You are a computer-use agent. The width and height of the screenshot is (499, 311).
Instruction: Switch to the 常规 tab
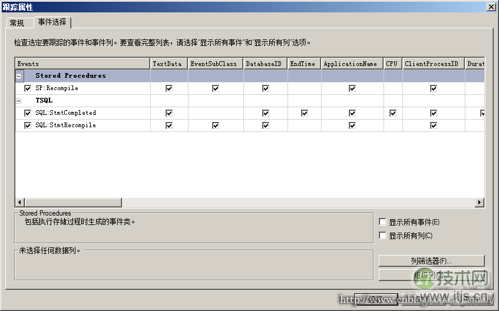coord(19,23)
